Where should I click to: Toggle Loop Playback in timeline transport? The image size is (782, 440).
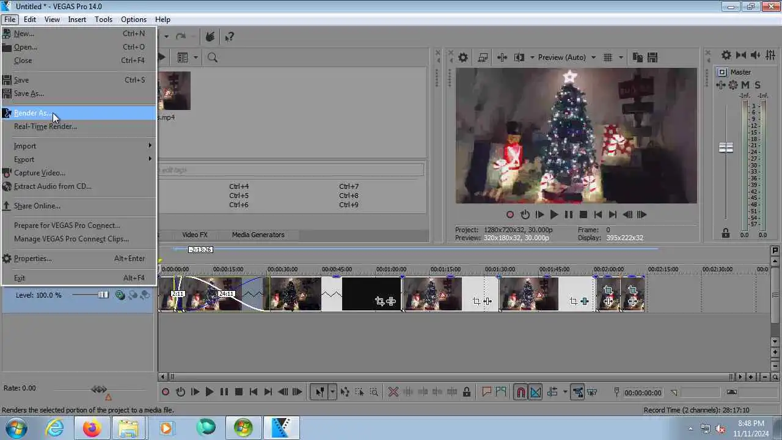tap(180, 392)
